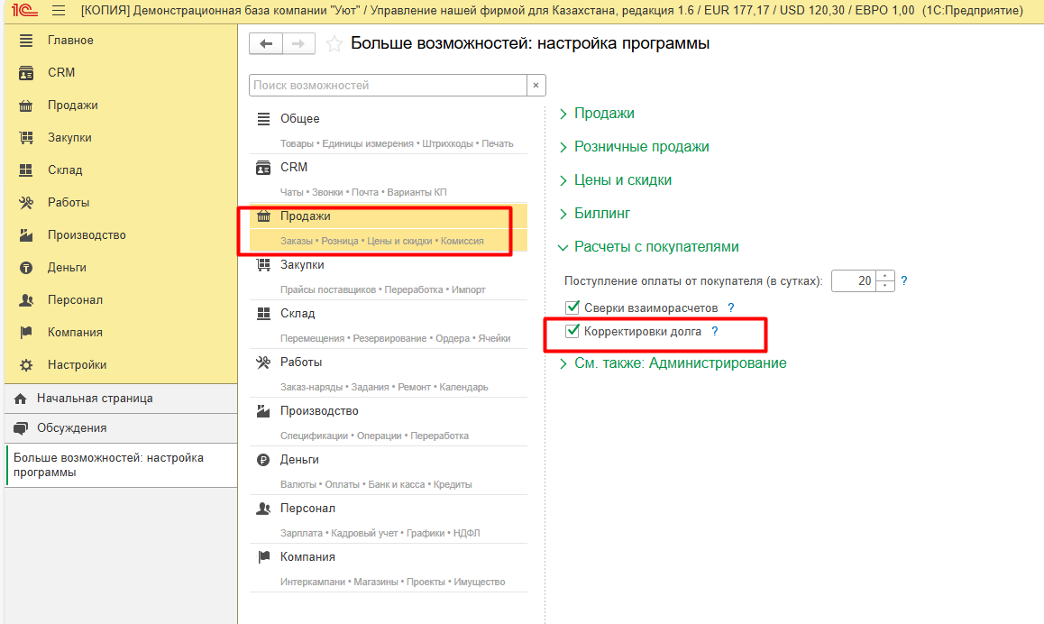Collapse the Расчеты с покупателями section

point(655,247)
